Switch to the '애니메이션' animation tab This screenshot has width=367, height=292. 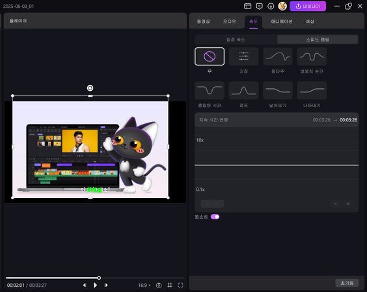(x=282, y=21)
